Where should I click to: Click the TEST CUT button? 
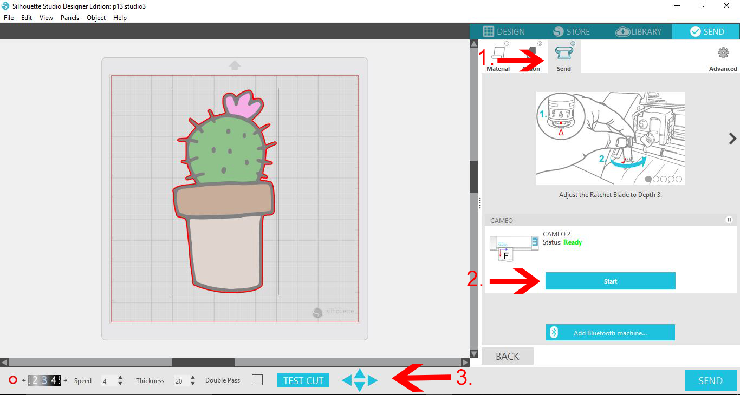[x=303, y=380]
